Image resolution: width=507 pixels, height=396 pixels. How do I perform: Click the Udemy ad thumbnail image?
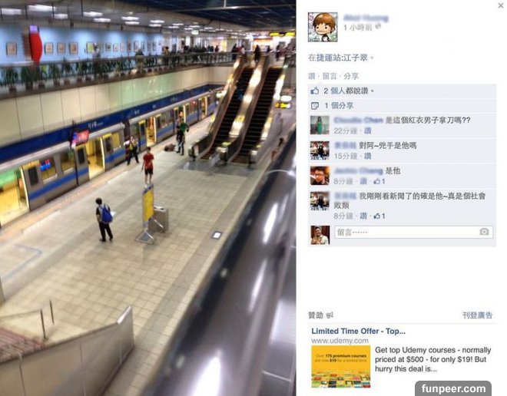(x=341, y=367)
